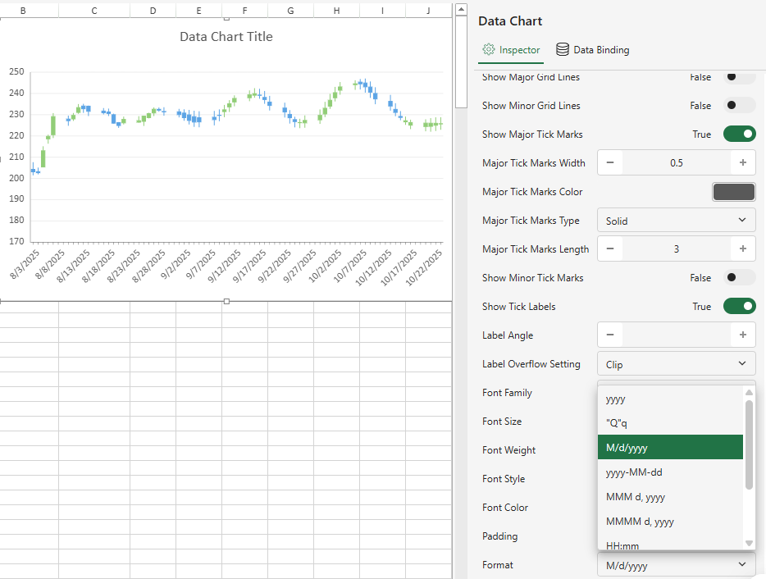Viewport: 766px width, 579px height.
Task: Decrease Major Tick Marks Width value
Action: point(610,162)
